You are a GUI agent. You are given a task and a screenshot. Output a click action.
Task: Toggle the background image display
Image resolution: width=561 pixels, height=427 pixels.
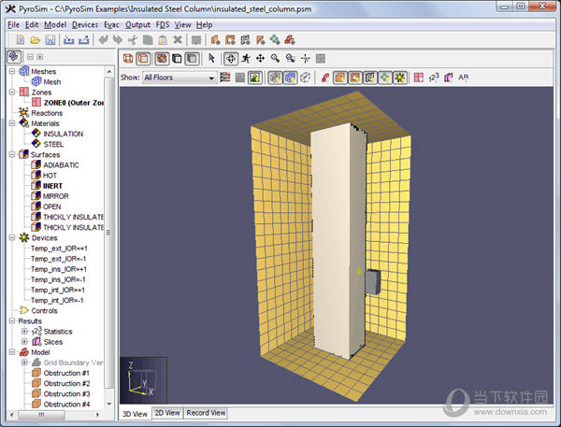tap(254, 78)
